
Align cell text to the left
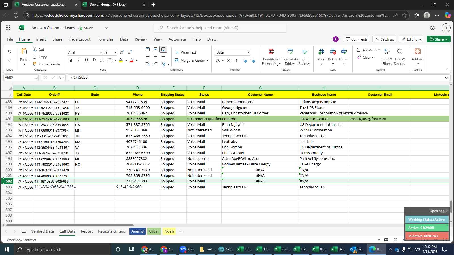click(x=148, y=57)
